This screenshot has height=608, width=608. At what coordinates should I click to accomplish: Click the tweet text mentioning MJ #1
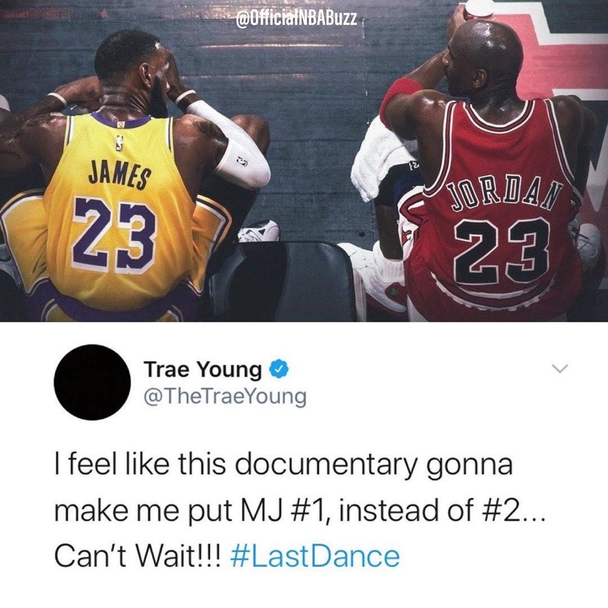pos(299,511)
